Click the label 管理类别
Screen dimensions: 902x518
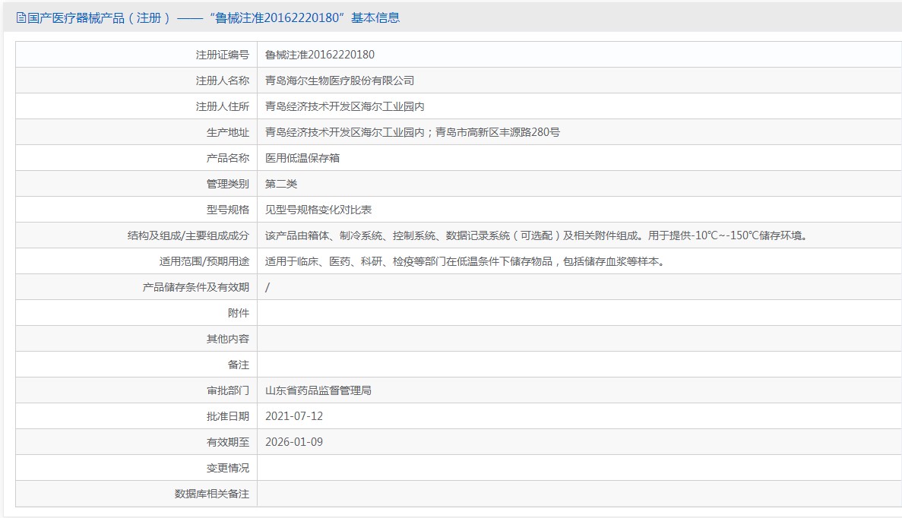tap(228, 184)
